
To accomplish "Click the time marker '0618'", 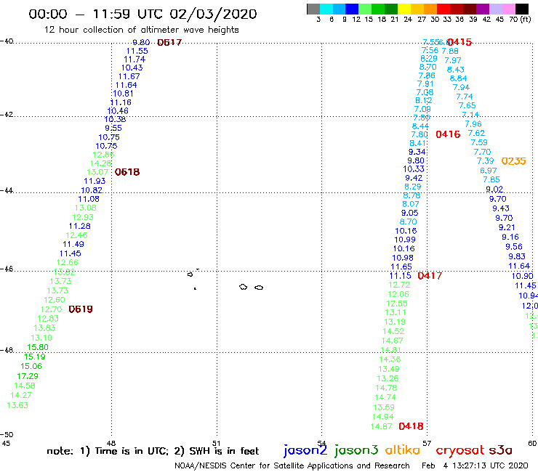I will point(127,172).
